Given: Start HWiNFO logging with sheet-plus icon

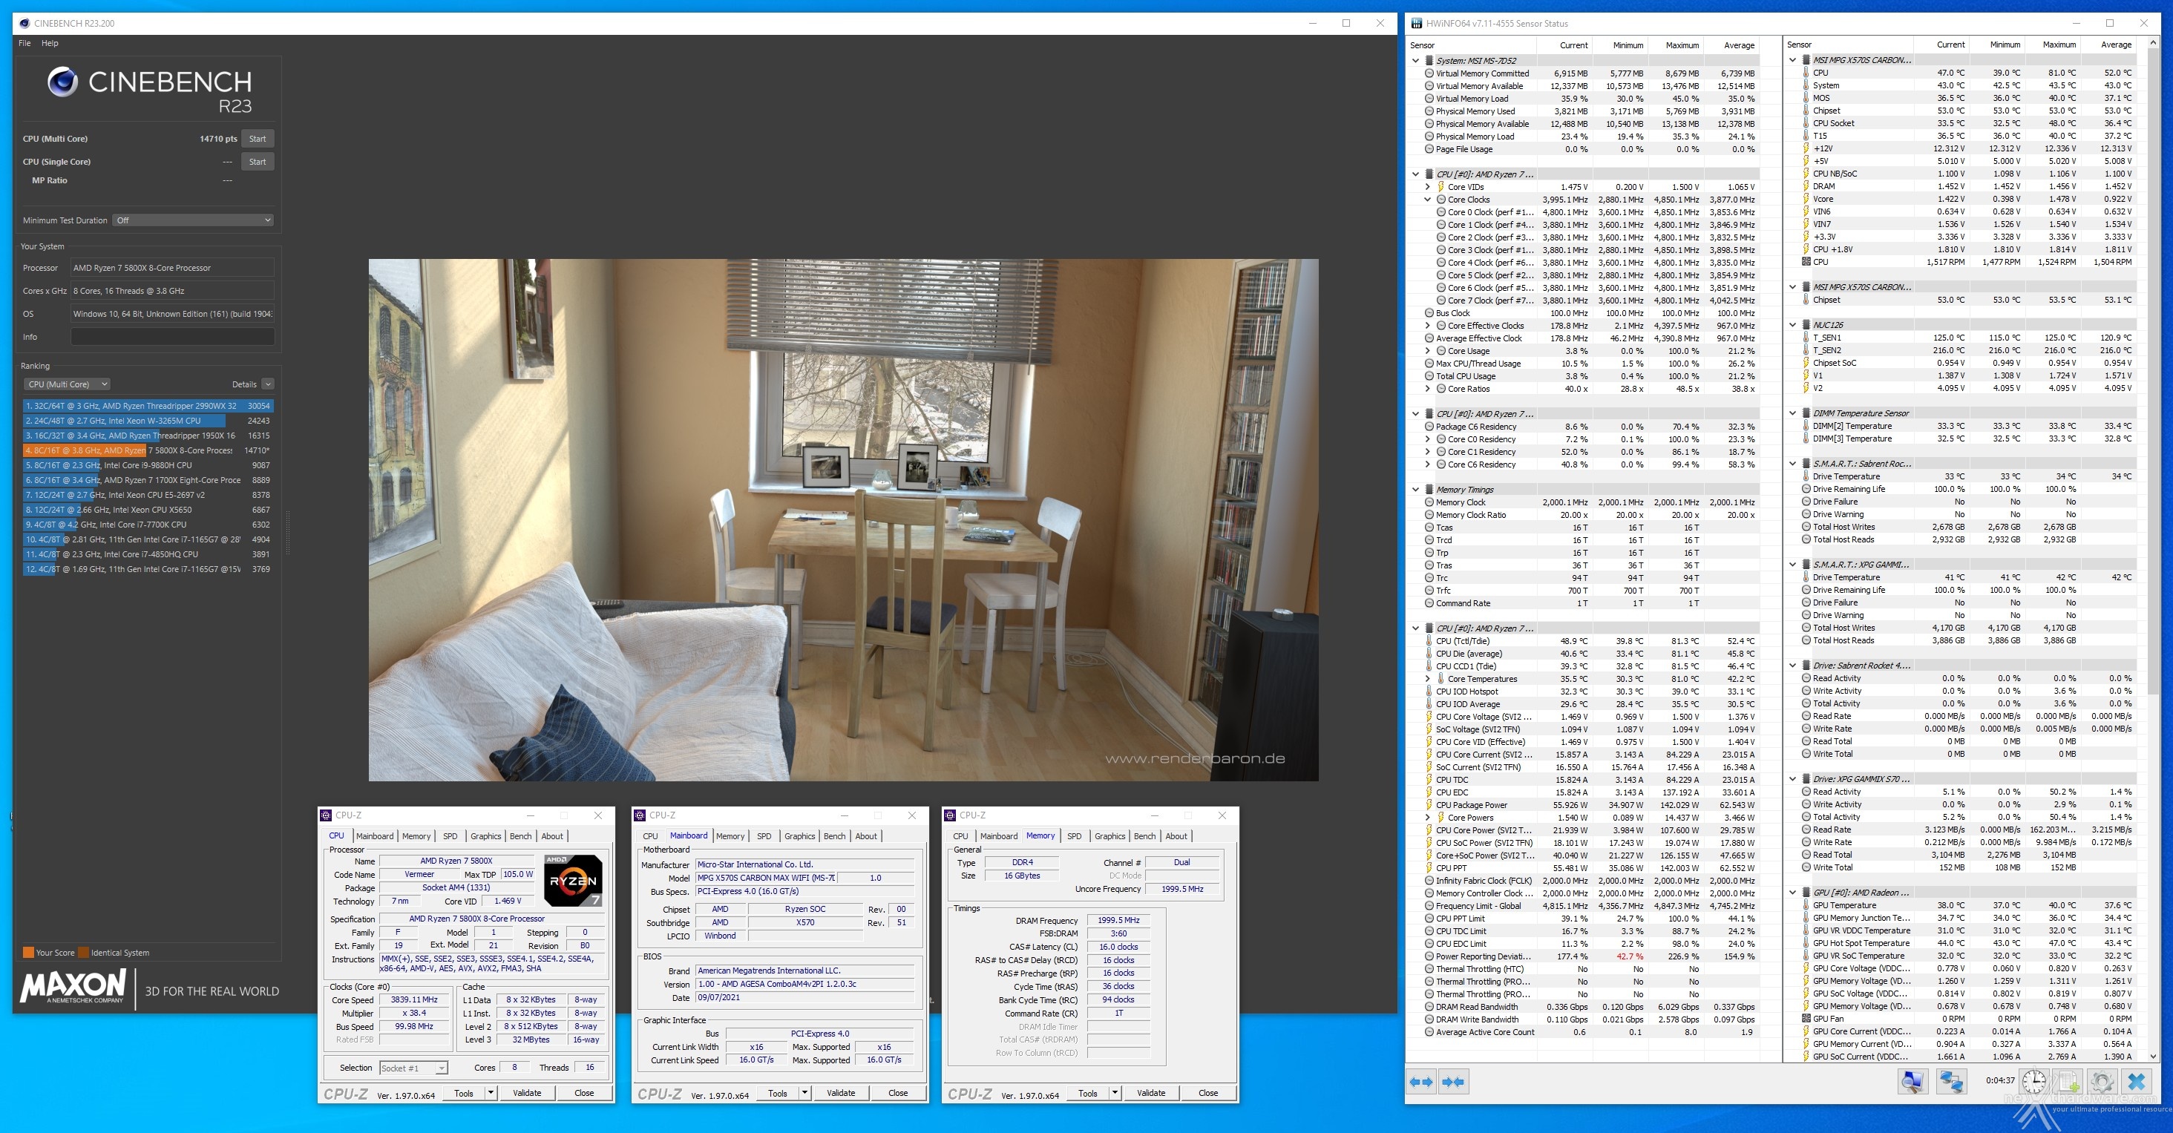Looking at the screenshot, I should click(2068, 1082).
